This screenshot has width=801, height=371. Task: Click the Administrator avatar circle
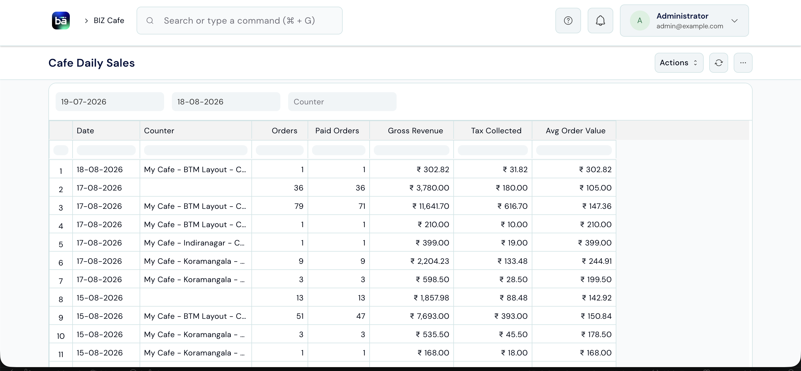(x=639, y=21)
